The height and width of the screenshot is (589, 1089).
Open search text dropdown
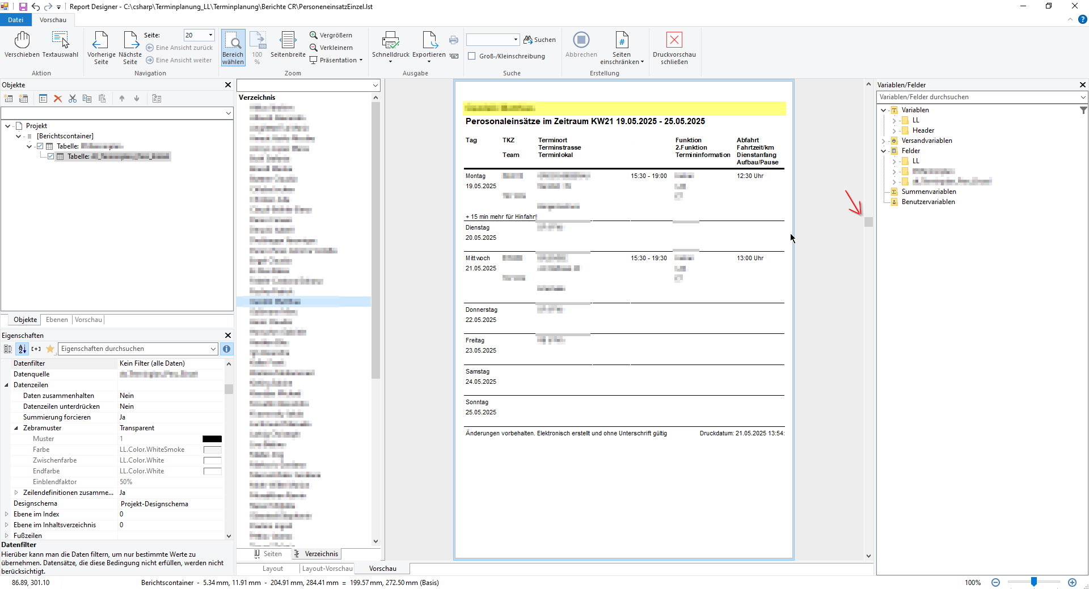[516, 40]
